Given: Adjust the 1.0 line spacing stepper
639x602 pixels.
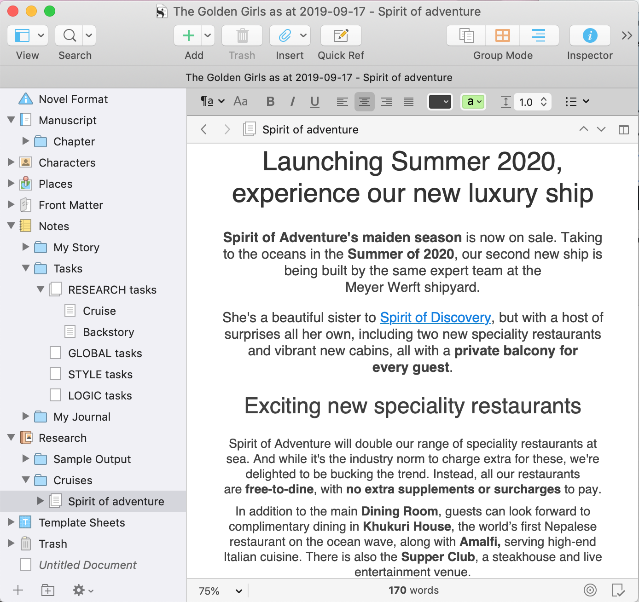Looking at the screenshot, I should coord(544,102).
